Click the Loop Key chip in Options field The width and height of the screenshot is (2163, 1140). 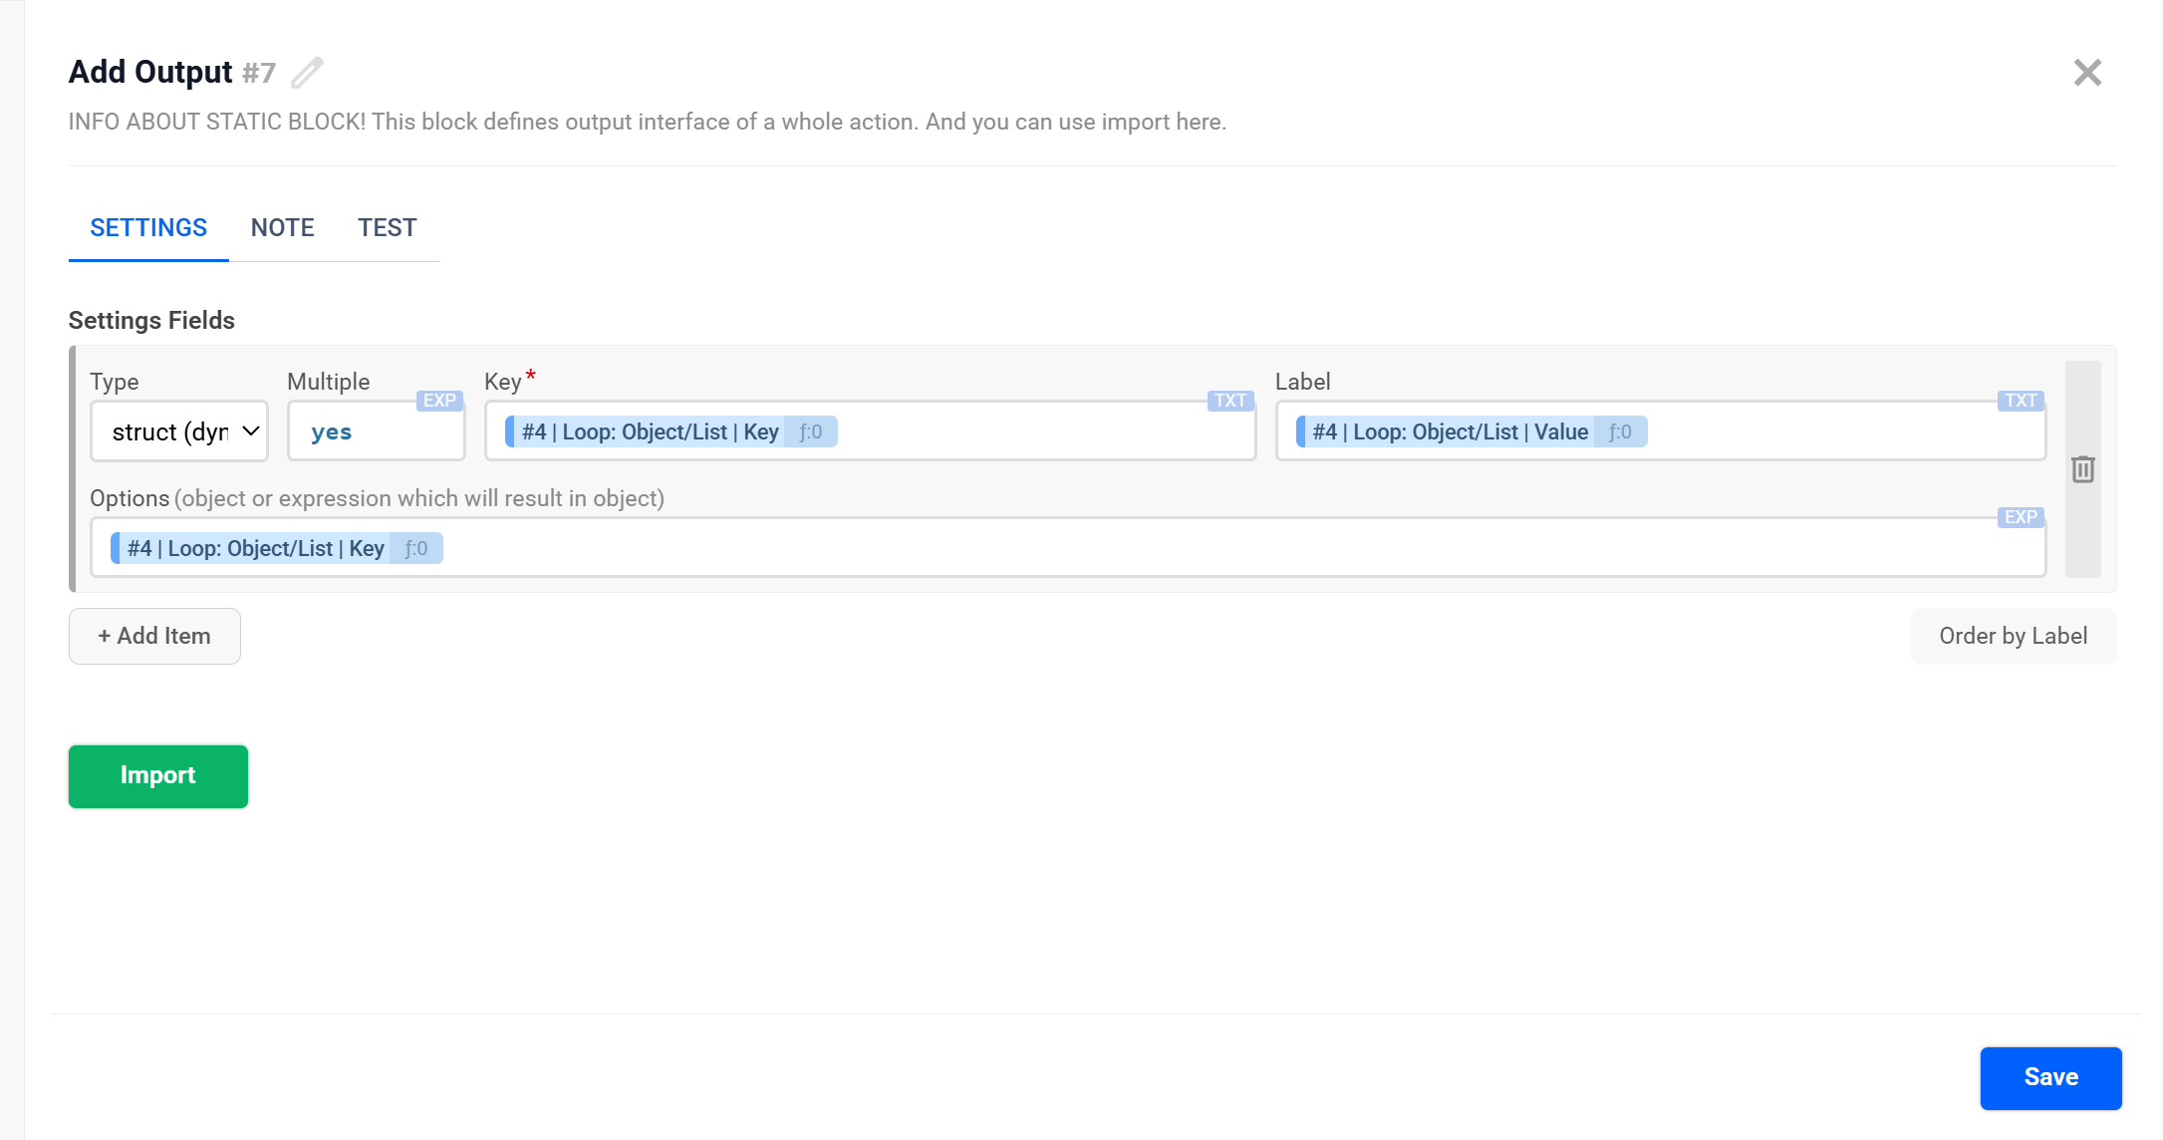click(x=255, y=548)
